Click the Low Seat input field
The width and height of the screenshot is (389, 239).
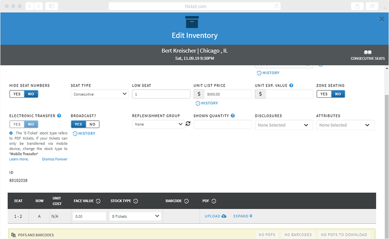click(x=161, y=94)
